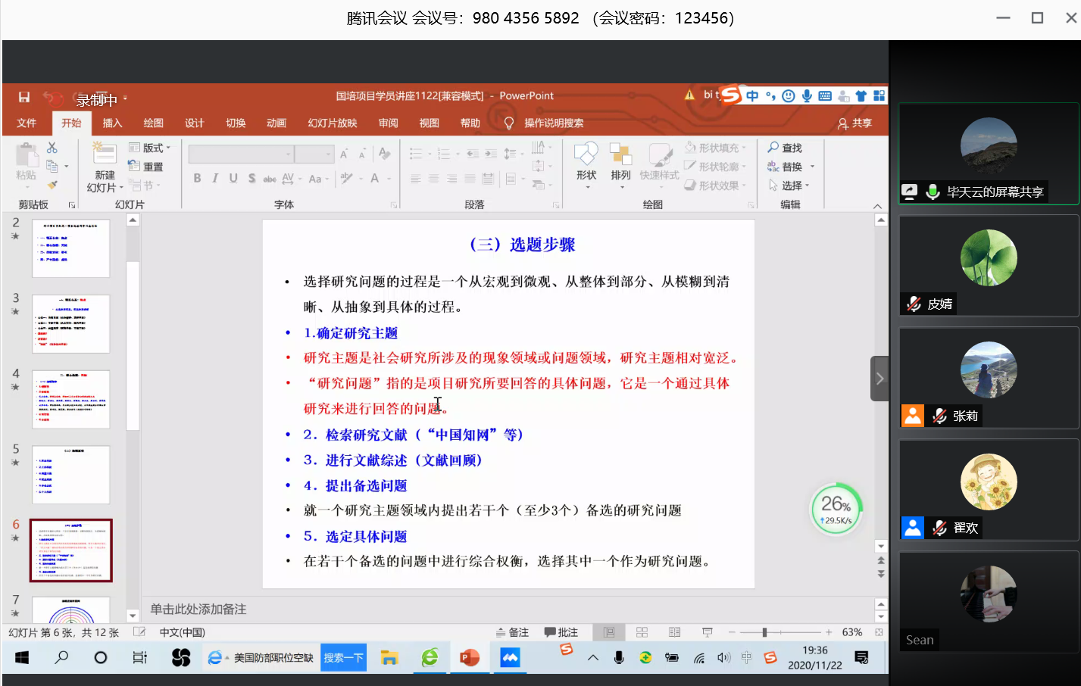Viewport: 1081px width, 686px height.
Task: Toggle the 备注 notes pane button
Action: tap(512, 632)
